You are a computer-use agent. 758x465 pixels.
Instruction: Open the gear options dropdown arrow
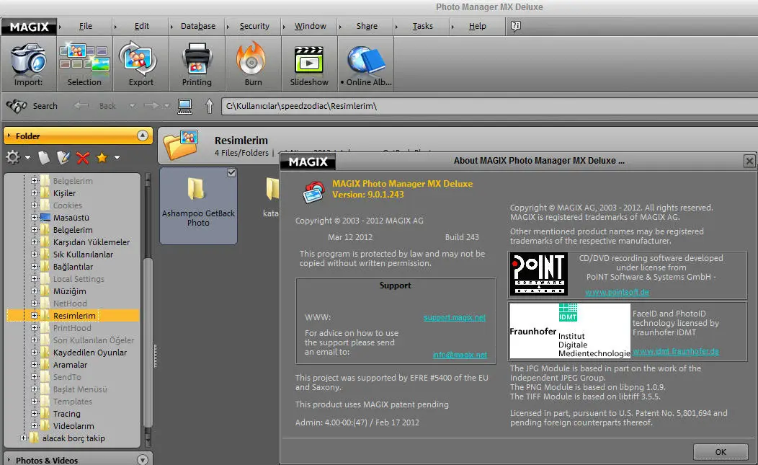pos(27,157)
